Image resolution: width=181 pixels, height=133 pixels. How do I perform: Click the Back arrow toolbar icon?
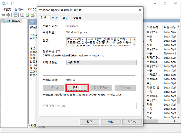pos(3,15)
